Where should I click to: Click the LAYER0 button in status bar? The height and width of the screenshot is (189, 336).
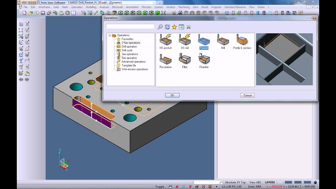[x=270, y=182]
